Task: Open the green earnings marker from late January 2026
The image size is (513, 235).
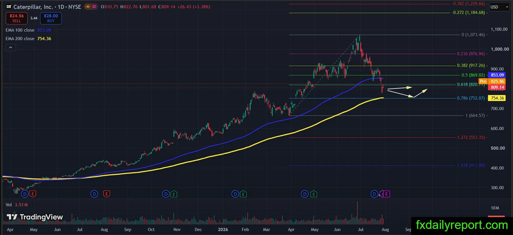Action: tap(243, 194)
